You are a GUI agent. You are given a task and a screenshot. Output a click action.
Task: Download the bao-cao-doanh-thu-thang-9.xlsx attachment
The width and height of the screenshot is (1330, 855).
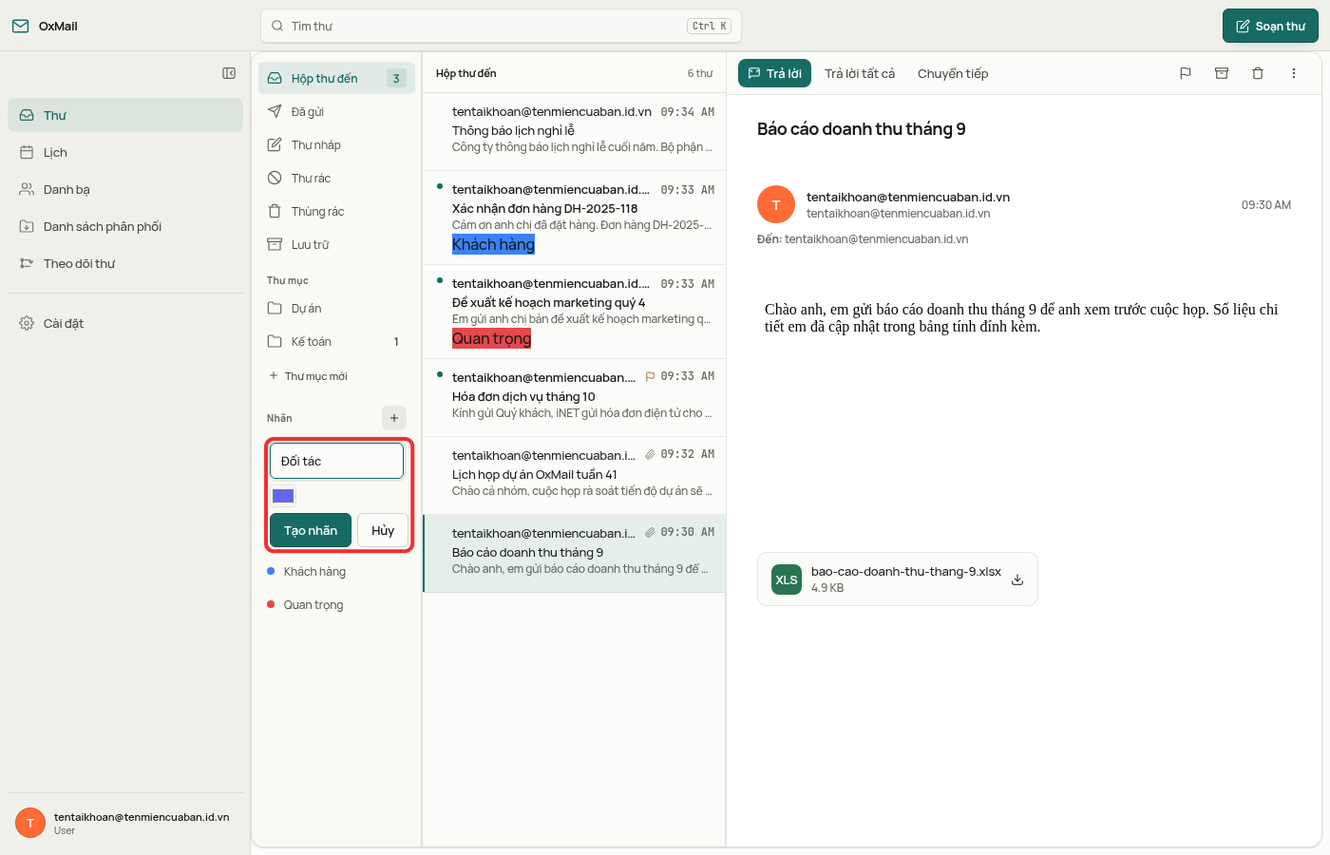pos(1017,579)
